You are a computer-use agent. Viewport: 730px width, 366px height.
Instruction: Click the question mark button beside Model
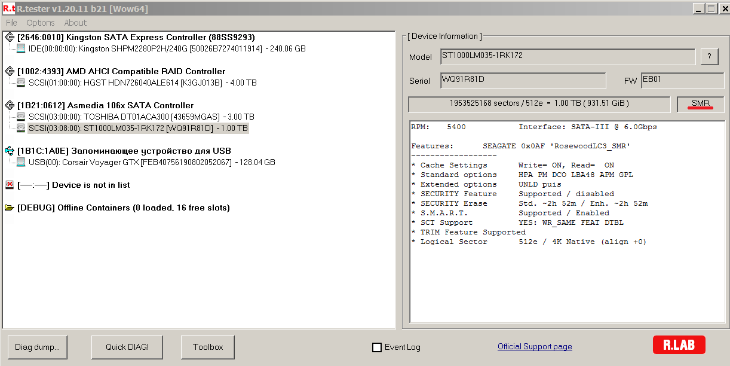click(709, 57)
